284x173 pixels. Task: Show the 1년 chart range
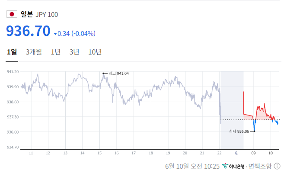[x=56, y=52]
